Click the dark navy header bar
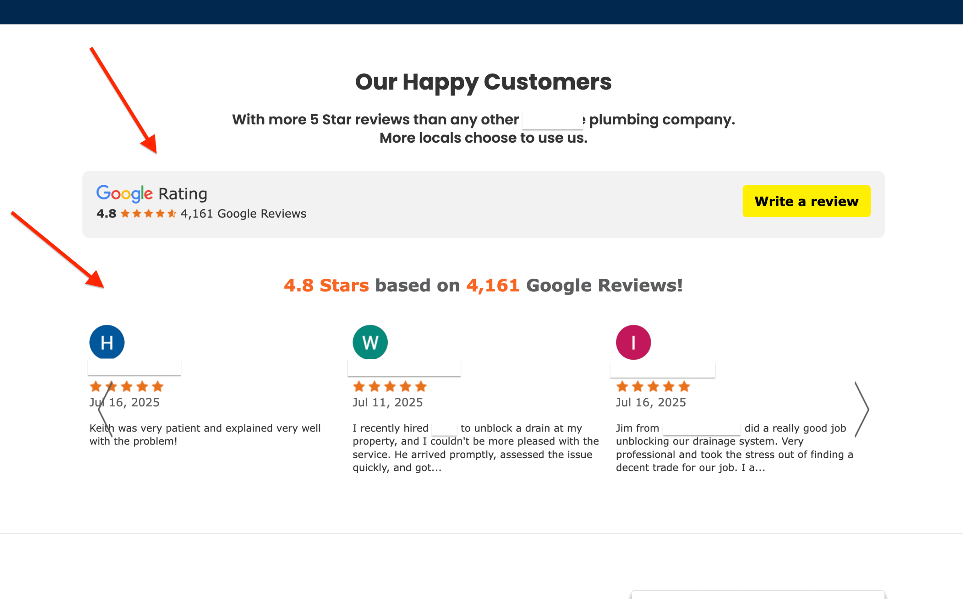Screen dimensions: 963x599 pyautogui.click(x=481, y=12)
